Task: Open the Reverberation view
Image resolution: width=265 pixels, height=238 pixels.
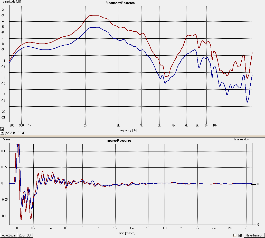Action: pos(254,235)
